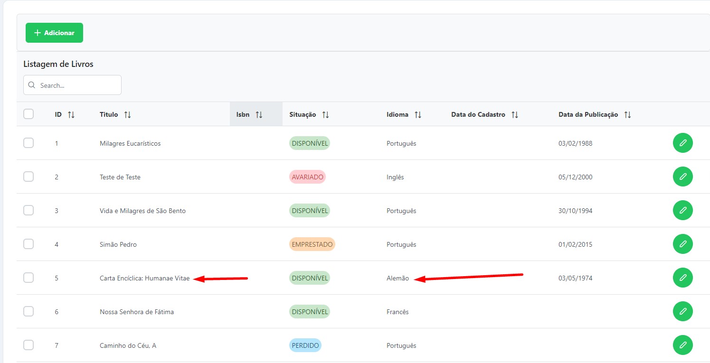This screenshot has height=363, width=710.
Task: Click DISPONÍVEL badge for Milagres Eucarísticos
Action: pyautogui.click(x=310, y=143)
